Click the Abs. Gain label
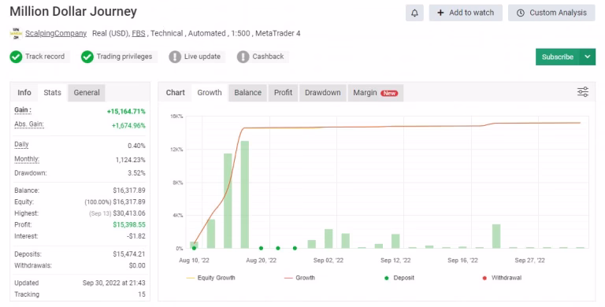 tap(29, 124)
